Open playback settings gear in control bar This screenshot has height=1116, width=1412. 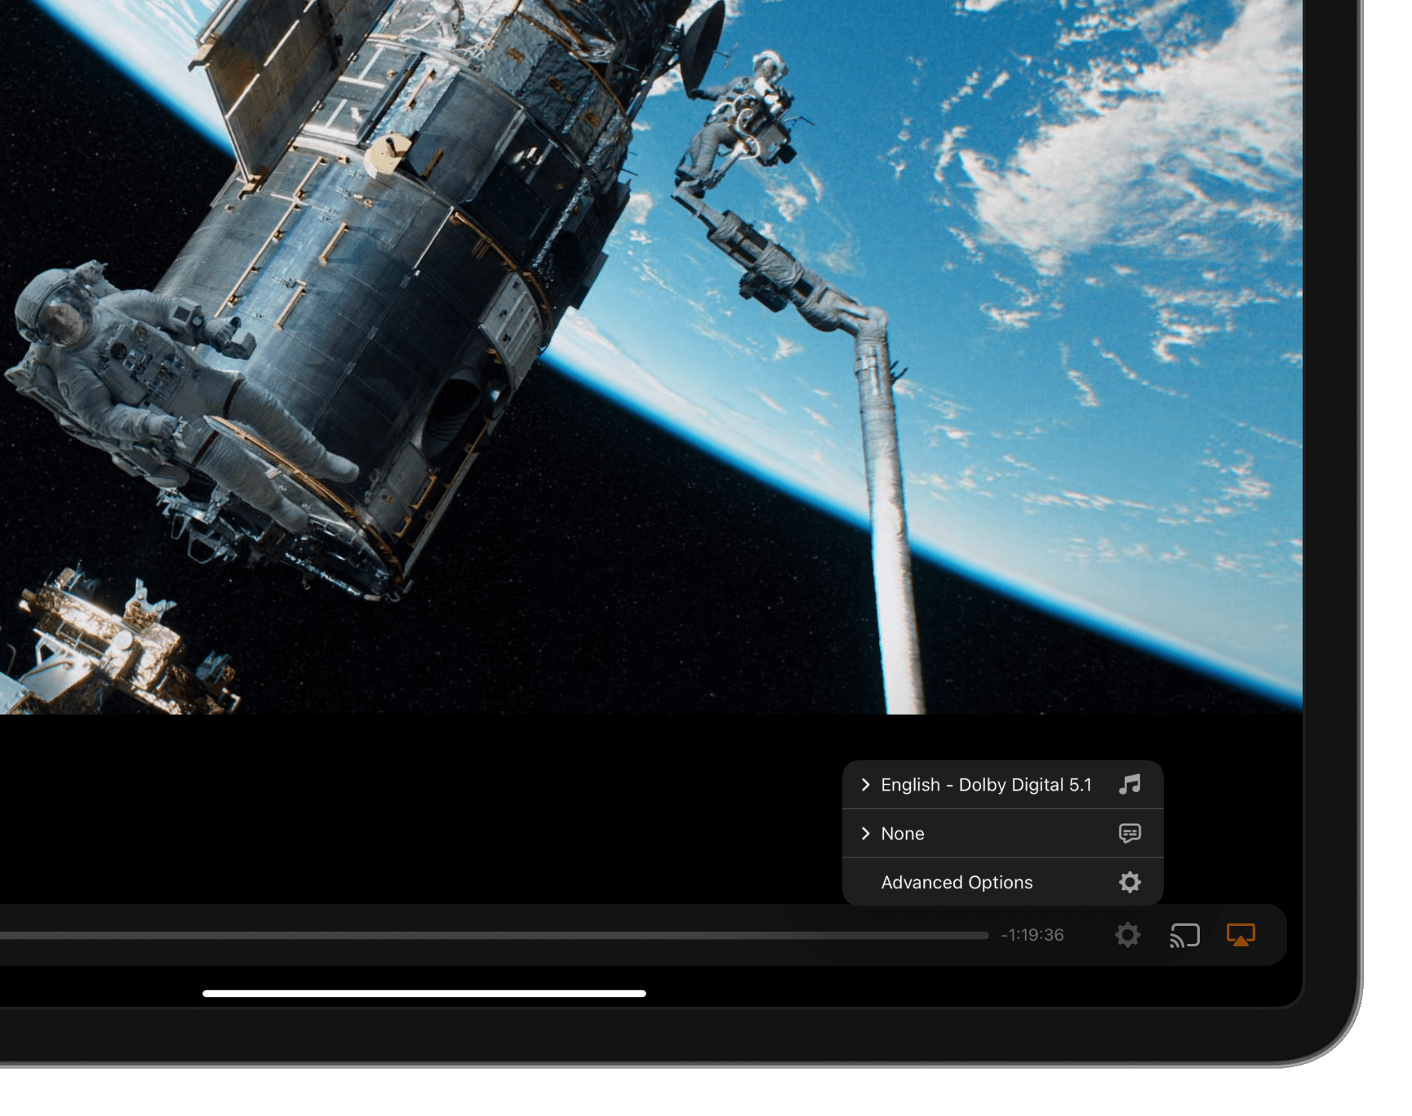(x=1127, y=935)
